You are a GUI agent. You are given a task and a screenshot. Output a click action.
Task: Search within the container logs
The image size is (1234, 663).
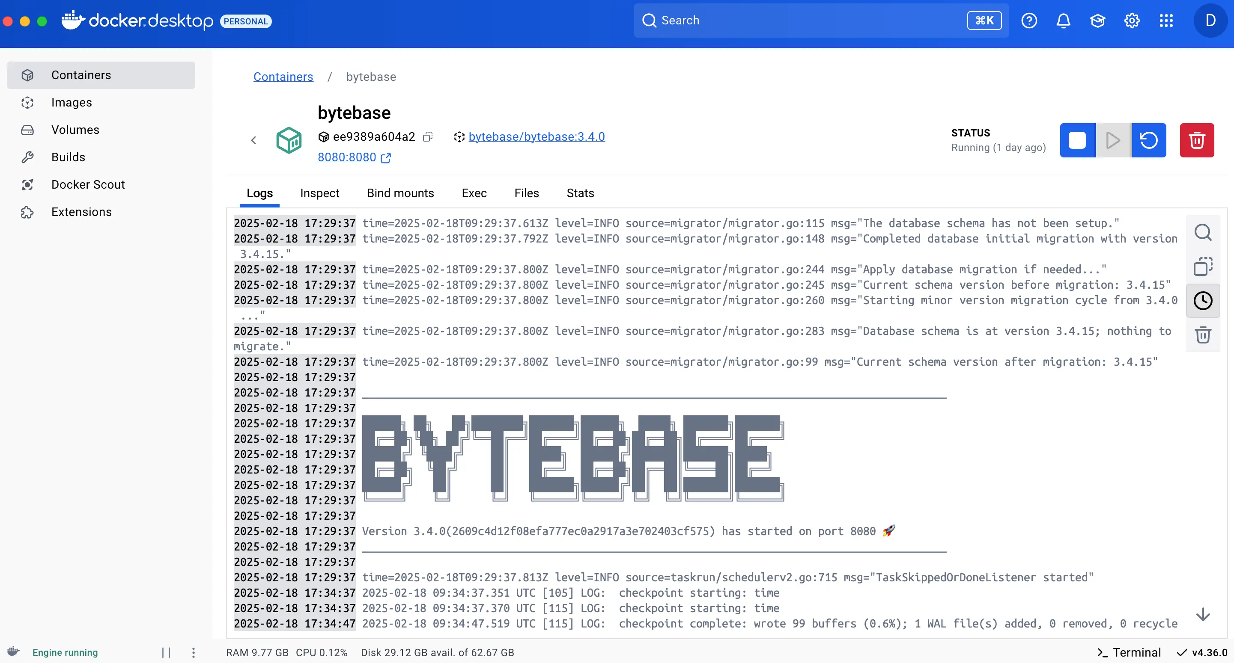1203,232
